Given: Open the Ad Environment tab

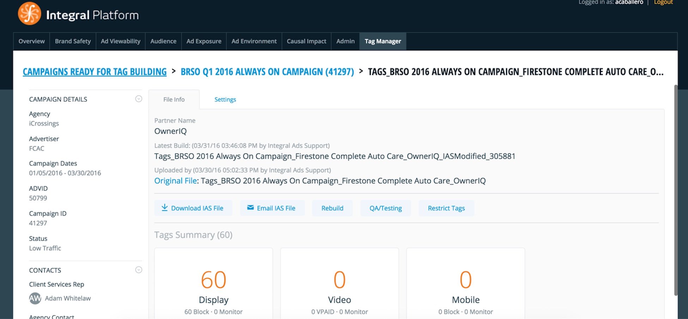Looking at the screenshot, I should click(254, 41).
